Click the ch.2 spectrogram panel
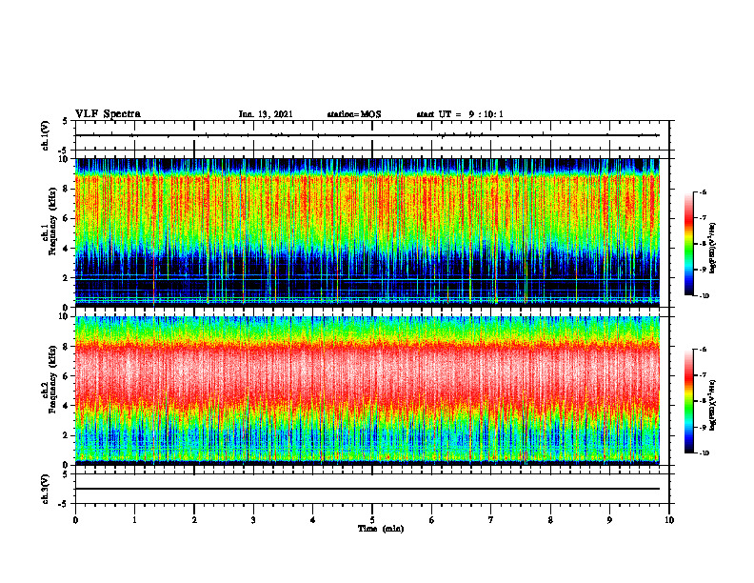The image size is (754, 583). click(367, 391)
